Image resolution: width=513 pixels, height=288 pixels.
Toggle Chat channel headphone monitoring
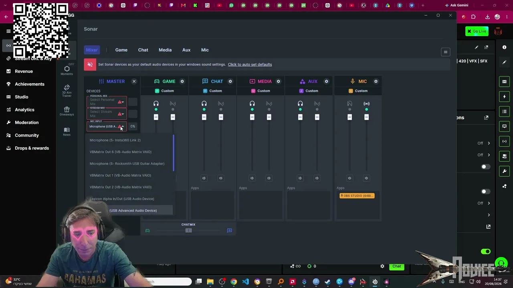click(x=204, y=104)
